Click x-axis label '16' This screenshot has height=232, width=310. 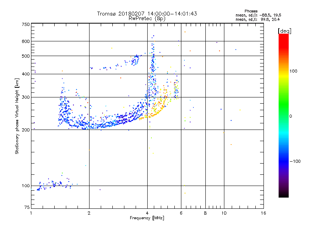[x=263, y=213]
